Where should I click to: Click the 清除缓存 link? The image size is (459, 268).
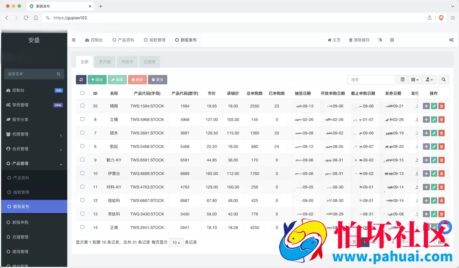pyautogui.click(x=359, y=40)
